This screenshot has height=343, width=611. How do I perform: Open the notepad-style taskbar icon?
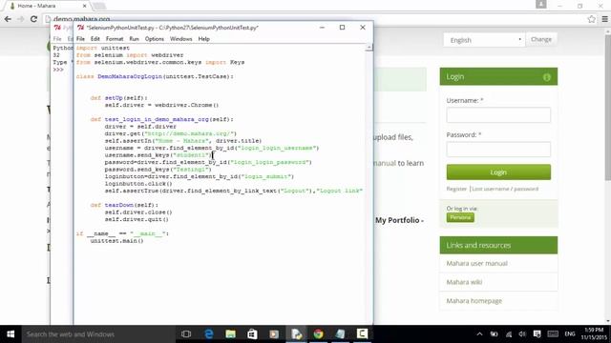click(x=340, y=334)
